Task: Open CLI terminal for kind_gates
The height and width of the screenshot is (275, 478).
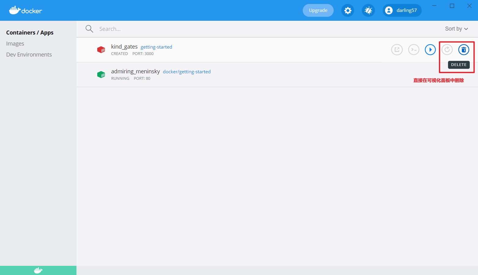Action: pos(414,50)
